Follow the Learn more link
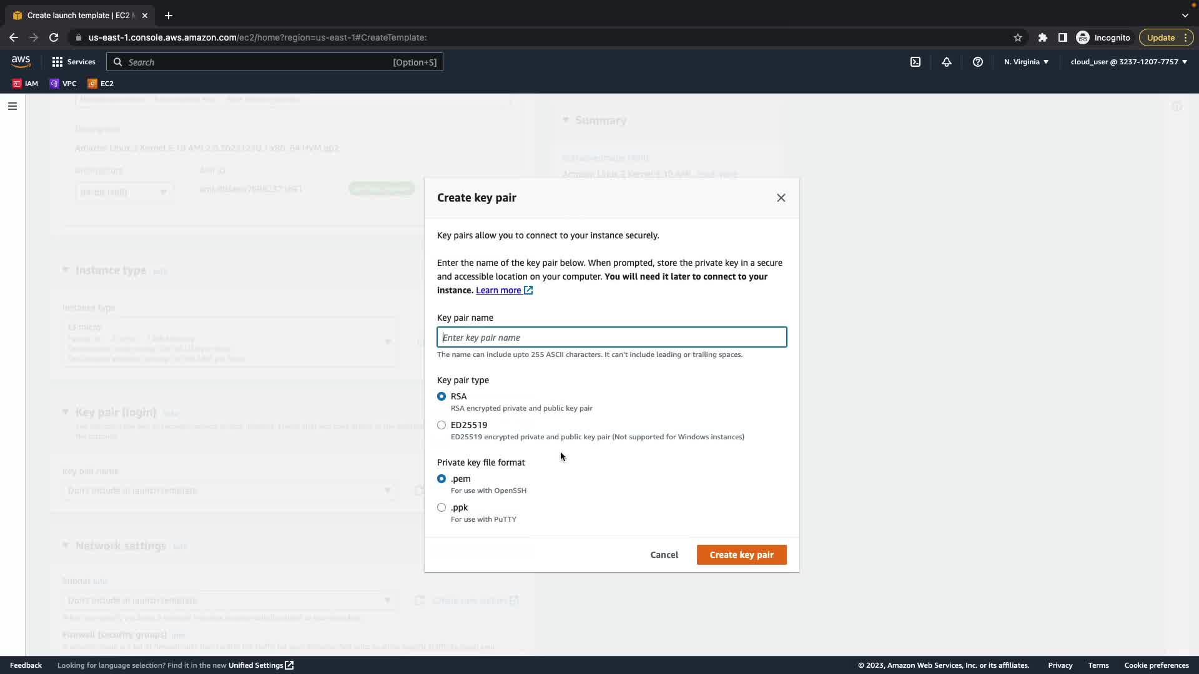The height and width of the screenshot is (674, 1199). (x=498, y=290)
